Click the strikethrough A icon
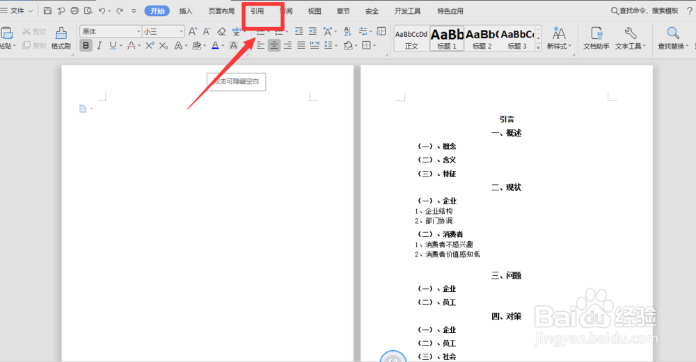 [x=131, y=45]
